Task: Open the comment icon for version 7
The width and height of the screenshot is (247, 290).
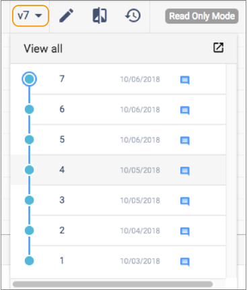Action: coord(185,80)
